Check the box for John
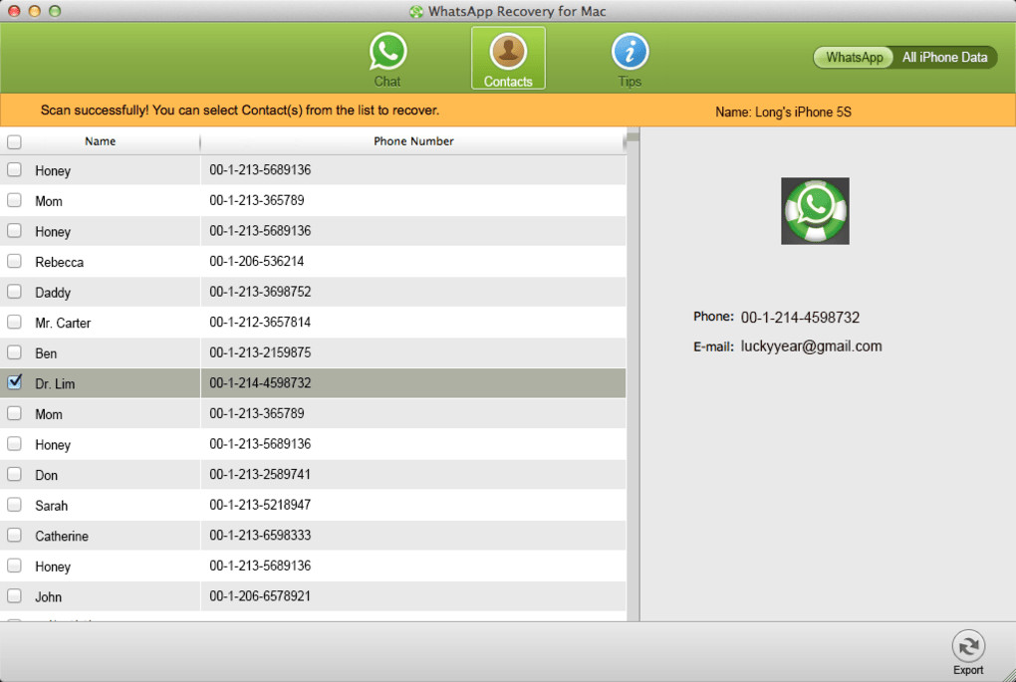 (x=14, y=595)
